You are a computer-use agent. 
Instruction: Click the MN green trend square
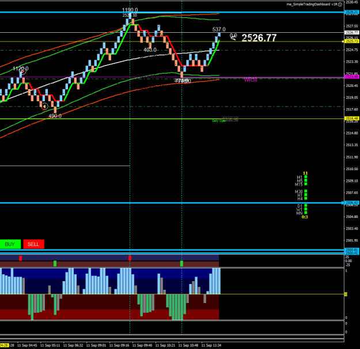306,213
